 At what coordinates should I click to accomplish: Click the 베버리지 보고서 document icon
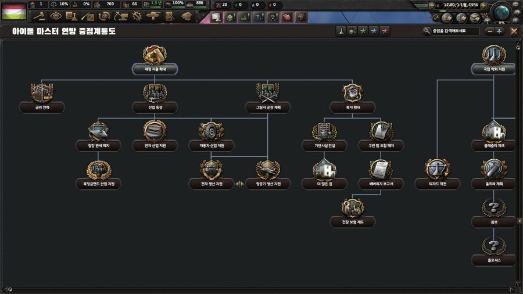(381, 169)
